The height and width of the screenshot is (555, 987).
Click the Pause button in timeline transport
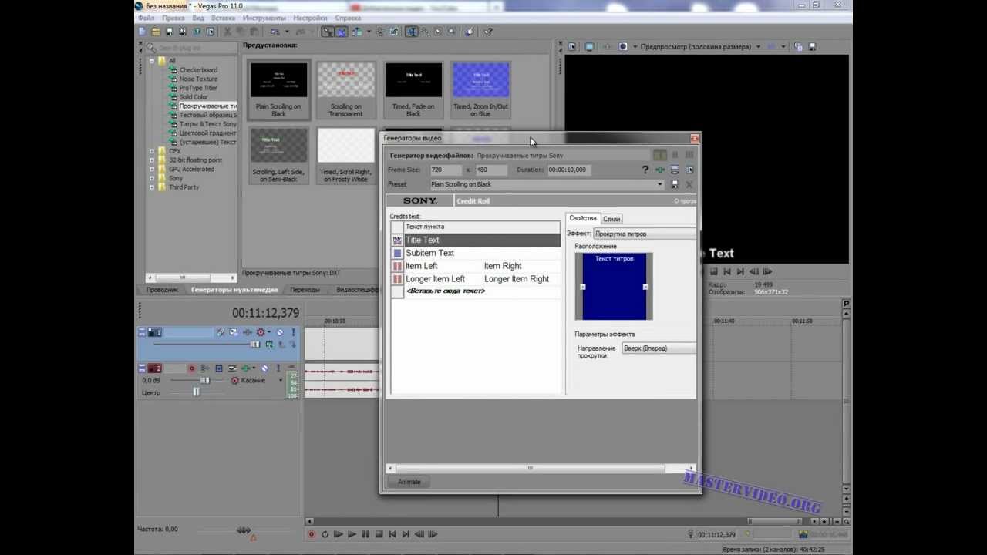[x=365, y=533]
